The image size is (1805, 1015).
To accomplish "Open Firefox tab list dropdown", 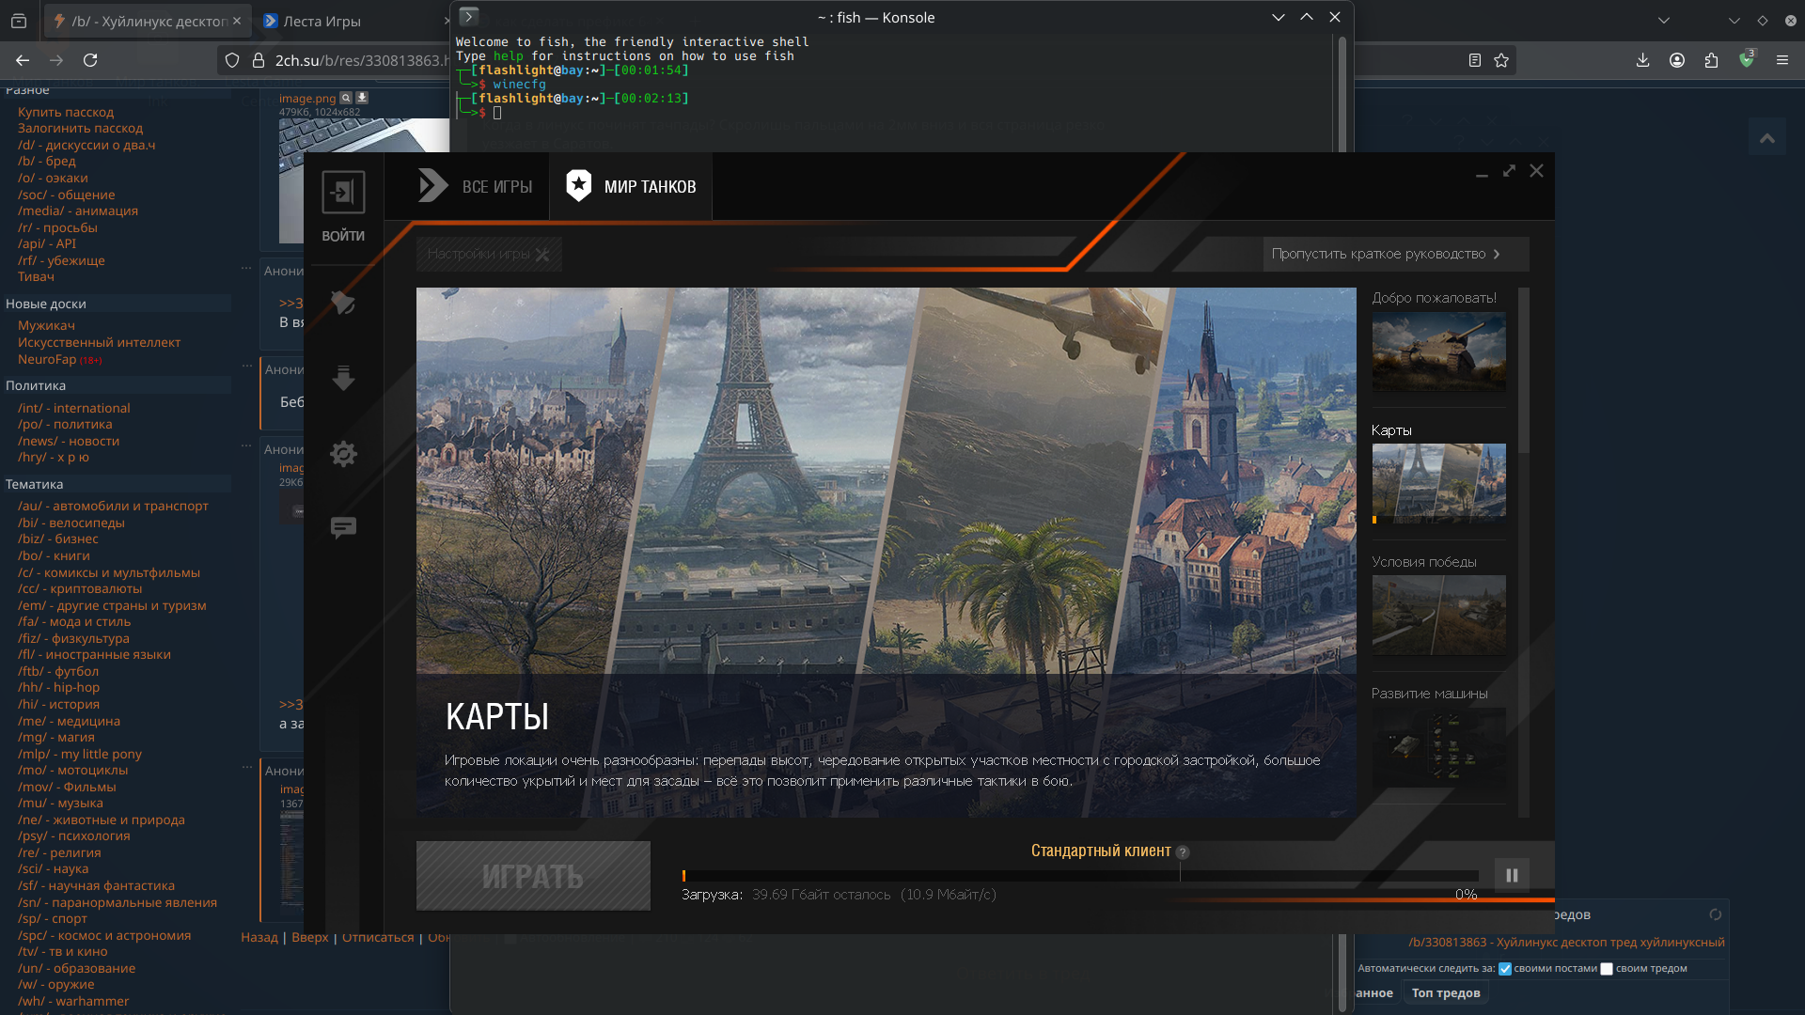I will [1664, 20].
